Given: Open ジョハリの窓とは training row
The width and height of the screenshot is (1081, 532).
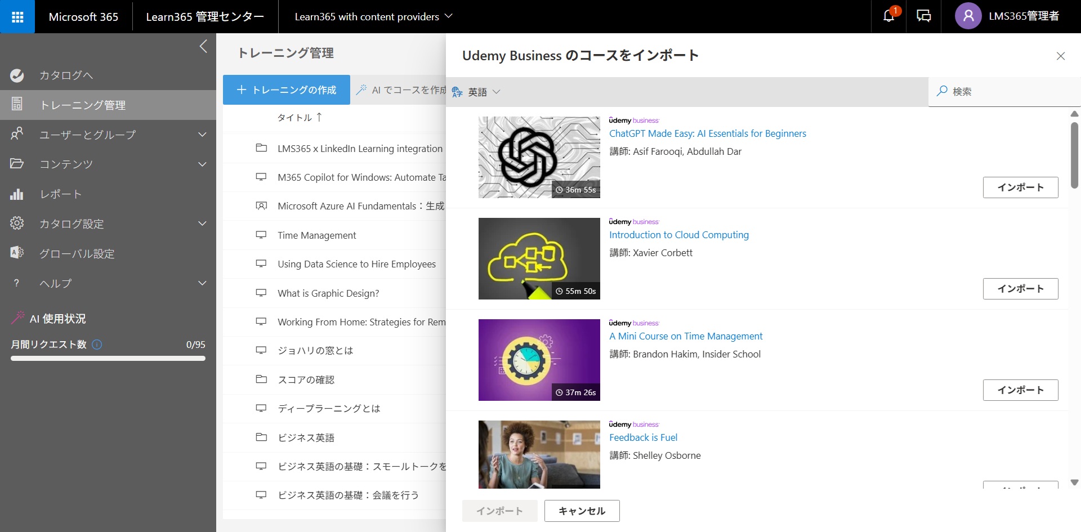Looking at the screenshot, I should point(334,351).
